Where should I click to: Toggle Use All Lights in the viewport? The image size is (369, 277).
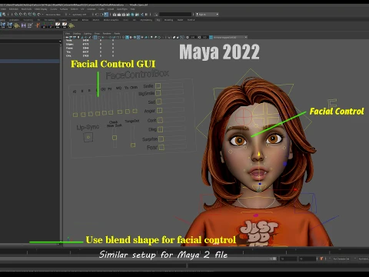[142, 37]
